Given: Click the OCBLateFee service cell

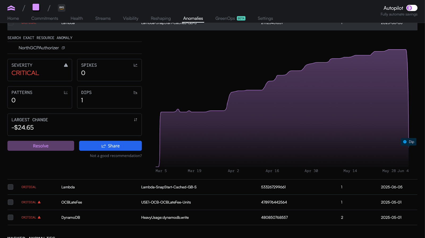Looking at the screenshot, I should click(x=72, y=202).
